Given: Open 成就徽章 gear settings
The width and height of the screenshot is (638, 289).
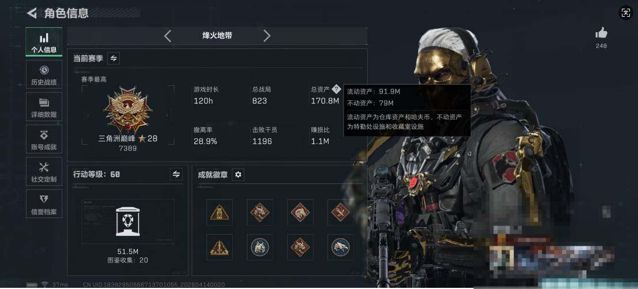Looking at the screenshot, I should coord(239,175).
